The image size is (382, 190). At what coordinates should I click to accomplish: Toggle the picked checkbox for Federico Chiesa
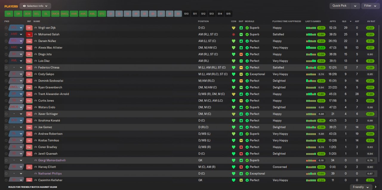click(x=6, y=68)
